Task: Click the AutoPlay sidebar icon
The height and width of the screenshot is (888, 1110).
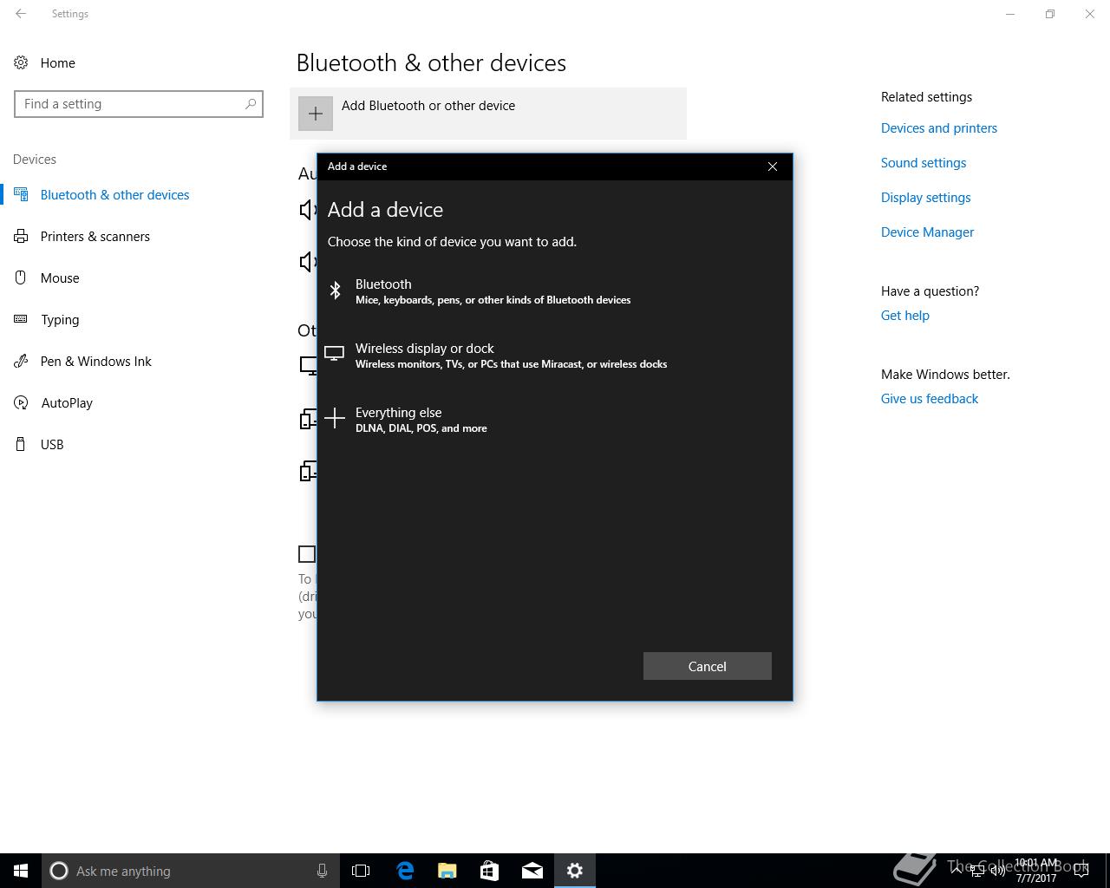Action: [21, 402]
